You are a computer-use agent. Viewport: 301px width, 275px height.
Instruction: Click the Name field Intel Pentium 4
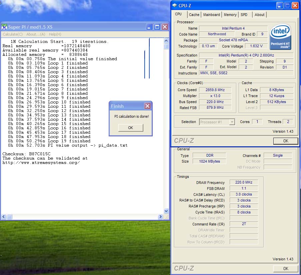(233, 28)
